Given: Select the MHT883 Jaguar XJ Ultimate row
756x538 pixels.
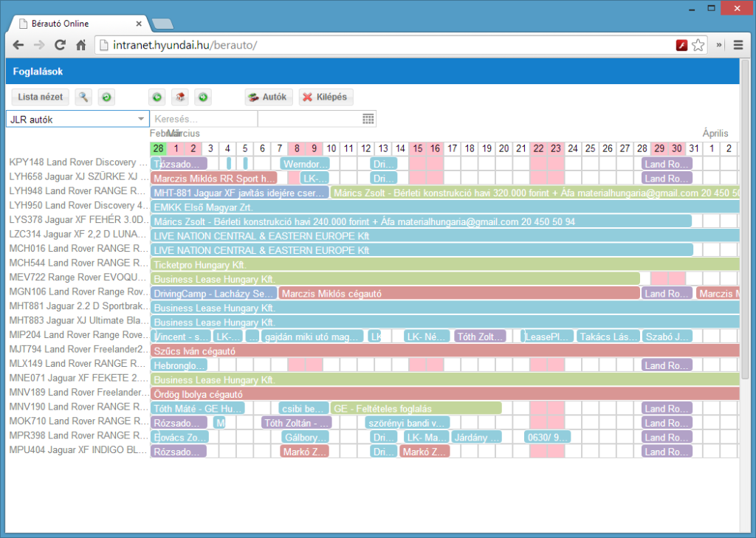Looking at the screenshot, I should click(78, 320).
